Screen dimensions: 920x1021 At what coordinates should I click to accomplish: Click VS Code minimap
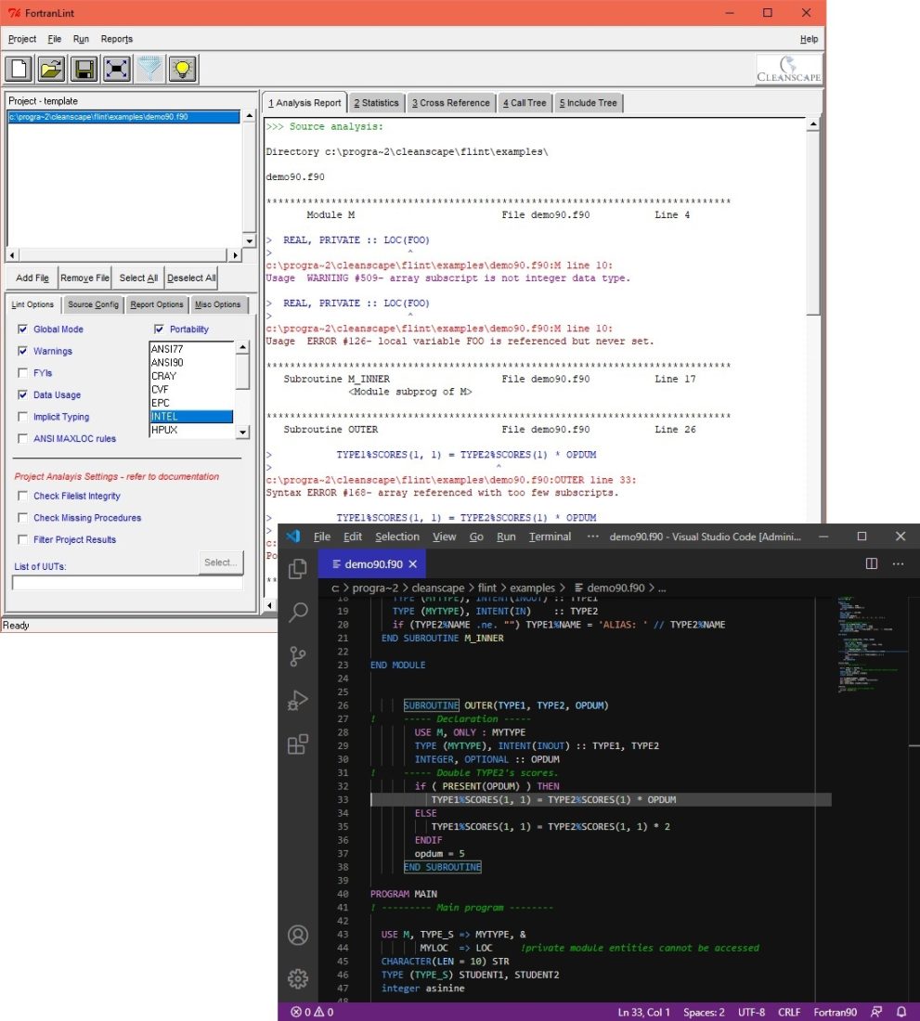point(870,643)
